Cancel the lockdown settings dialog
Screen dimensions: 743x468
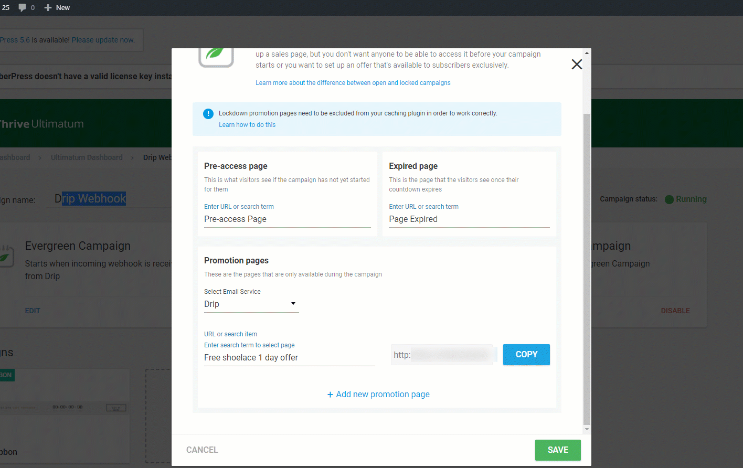202,450
